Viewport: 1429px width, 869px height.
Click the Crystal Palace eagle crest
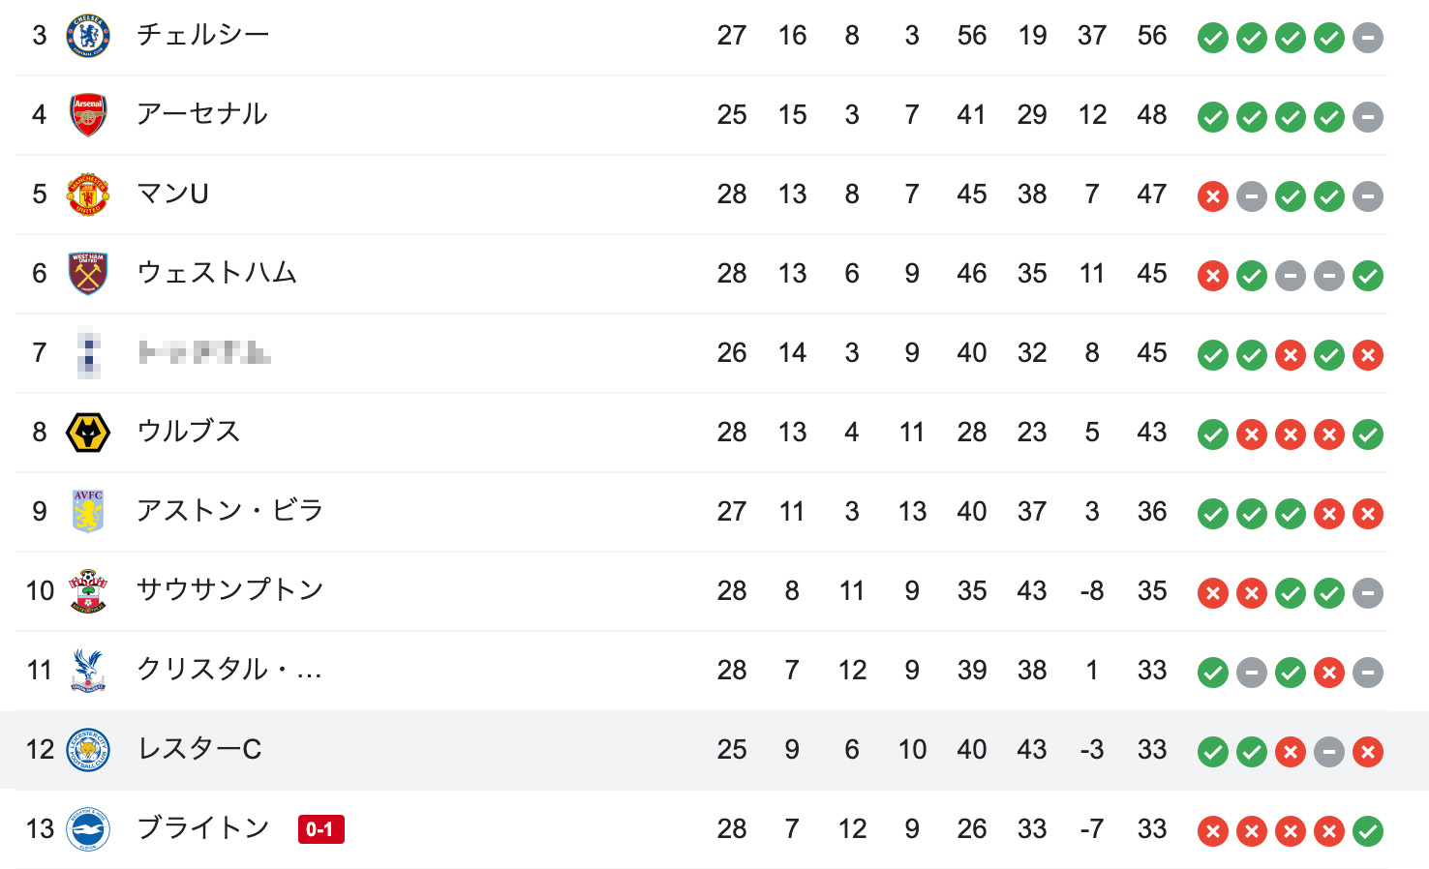(x=88, y=671)
